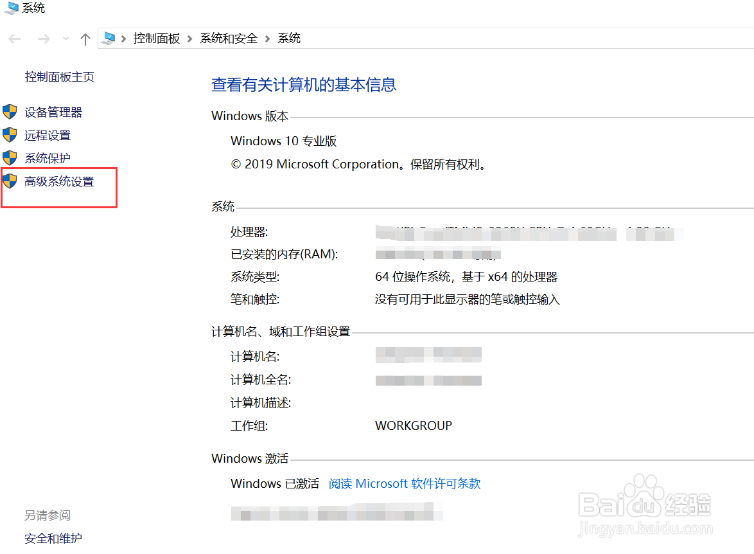754x554 pixels.
Task: Open the chevron after 系统和安全
Action: point(267,38)
